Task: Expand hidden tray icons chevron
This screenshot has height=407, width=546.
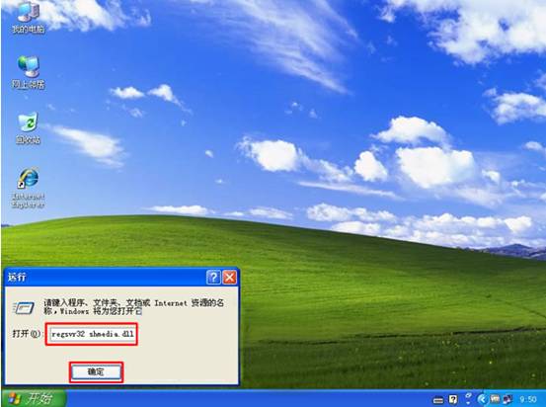Action: click(x=482, y=399)
